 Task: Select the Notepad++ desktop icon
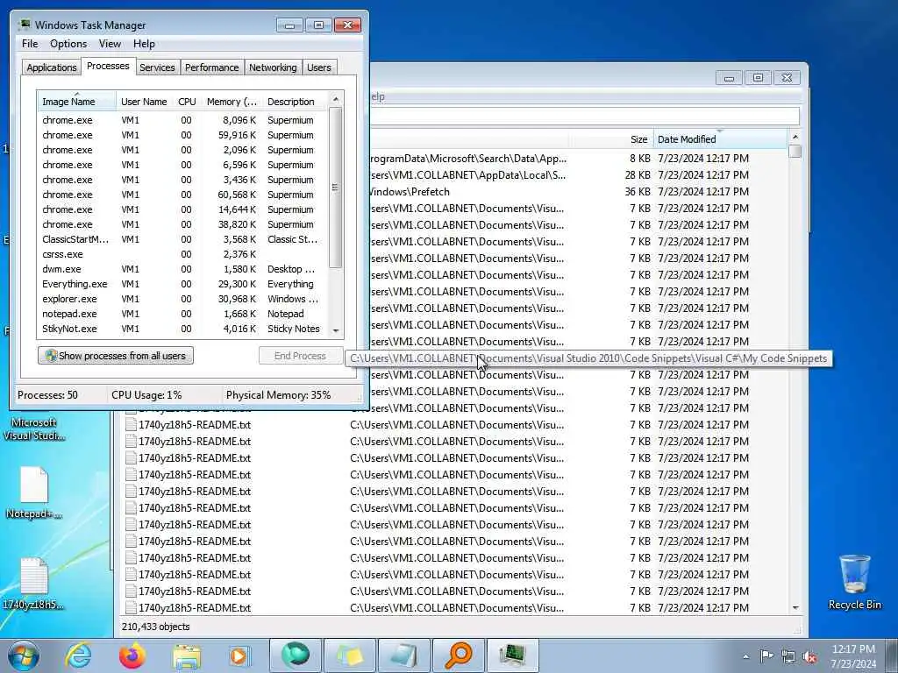(x=34, y=493)
